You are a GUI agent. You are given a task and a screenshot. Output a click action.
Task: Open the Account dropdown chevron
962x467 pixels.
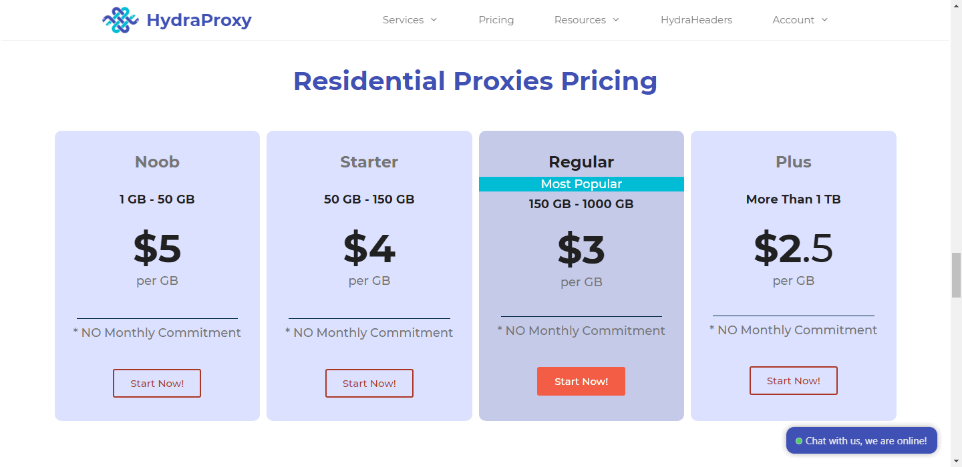(824, 20)
